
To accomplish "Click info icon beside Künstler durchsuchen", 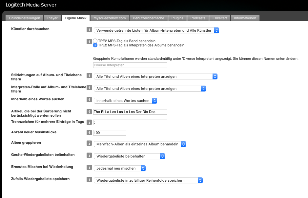I will [89, 30].
